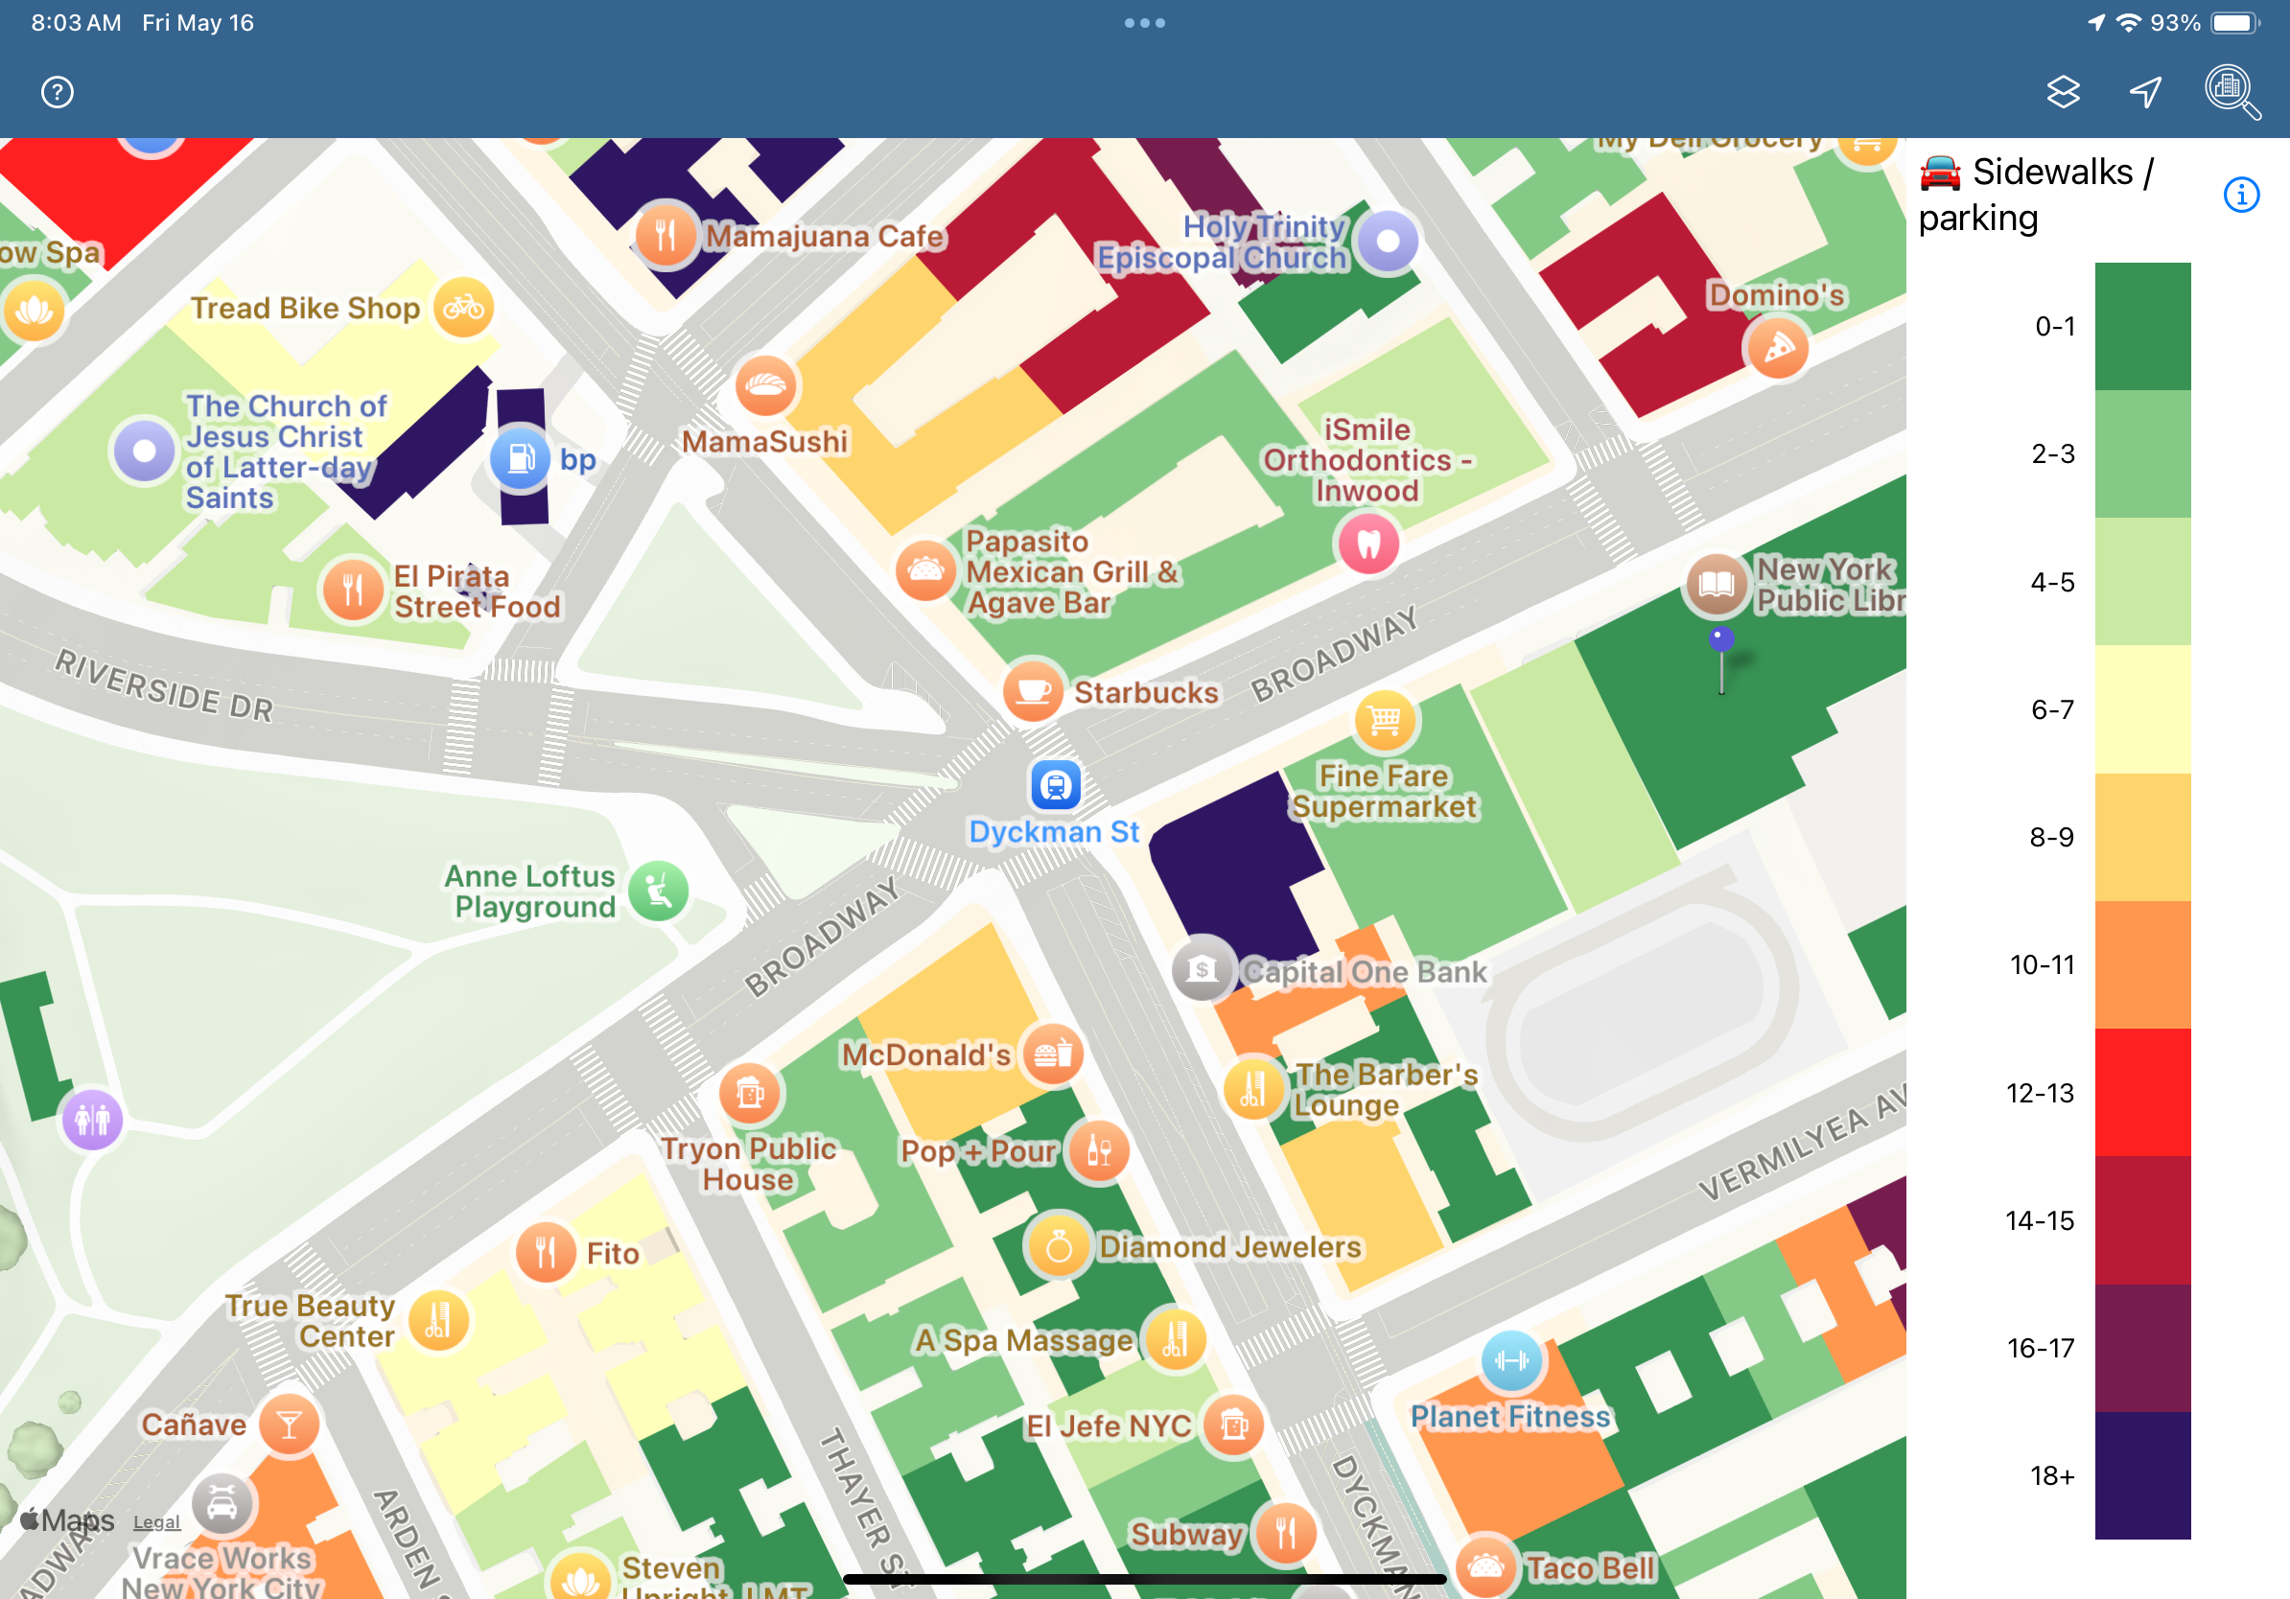Screen dimensions: 2290x1599
Task: Tap the Starbucks coffee cup icon
Action: tap(1034, 690)
